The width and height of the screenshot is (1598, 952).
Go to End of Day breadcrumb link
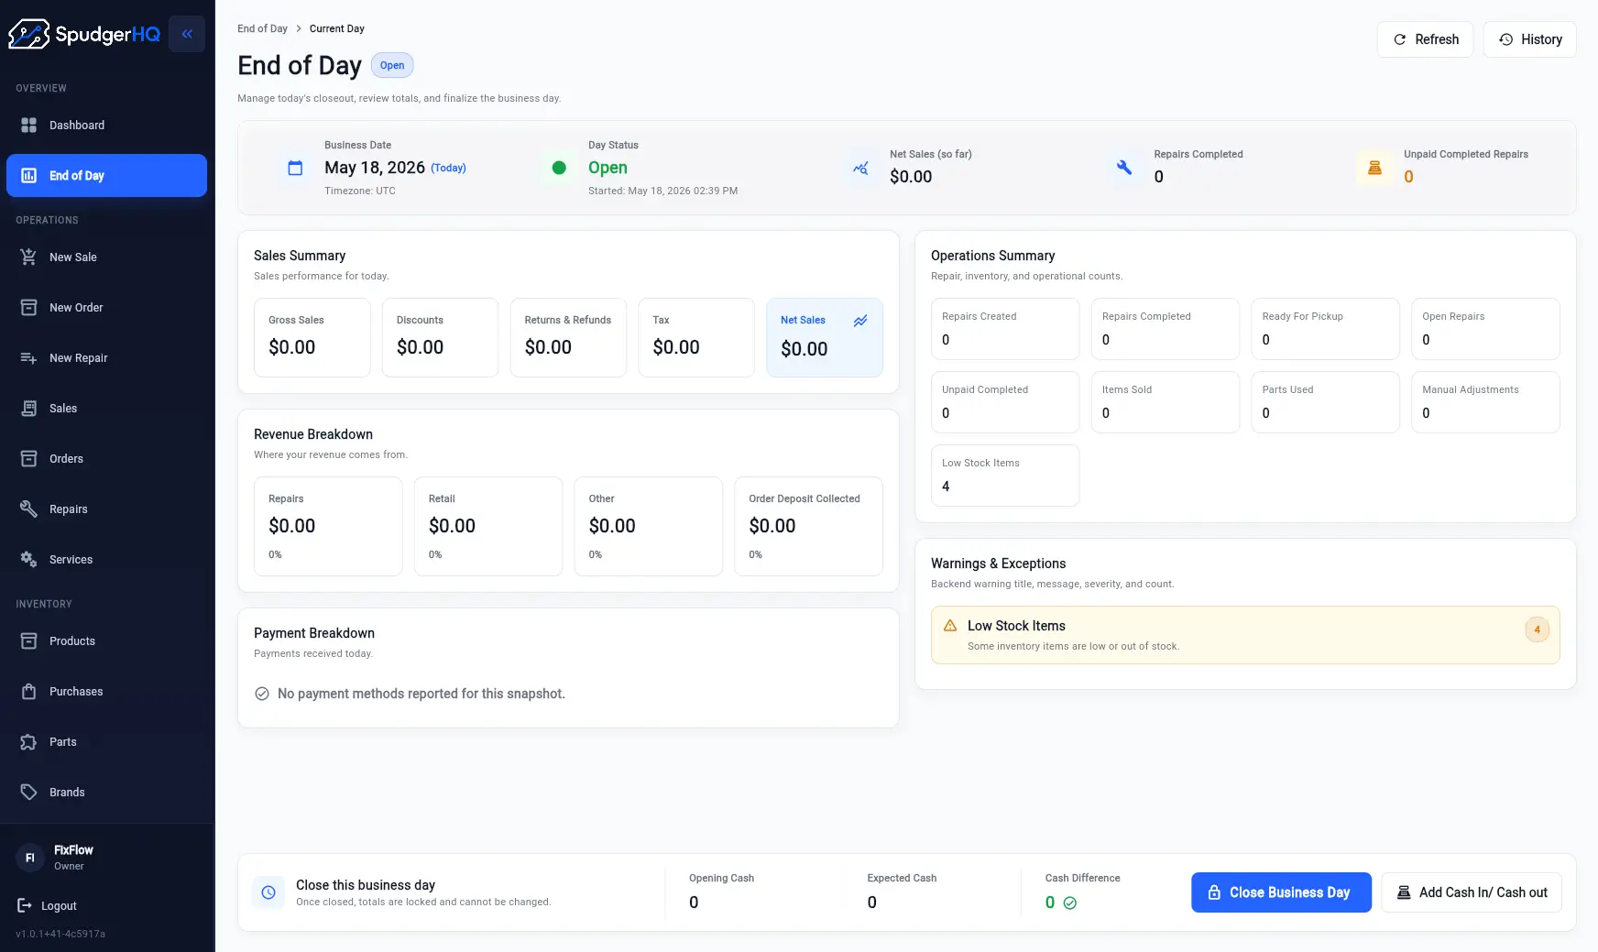click(x=262, y=28)
